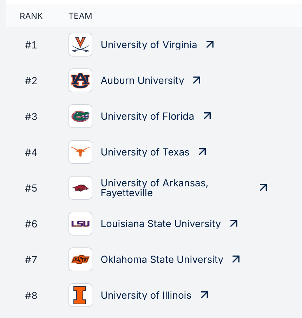Click arrow icon next to Louisiana State University
The width and height of the screenshot is (302, 318).
point(234,223)
